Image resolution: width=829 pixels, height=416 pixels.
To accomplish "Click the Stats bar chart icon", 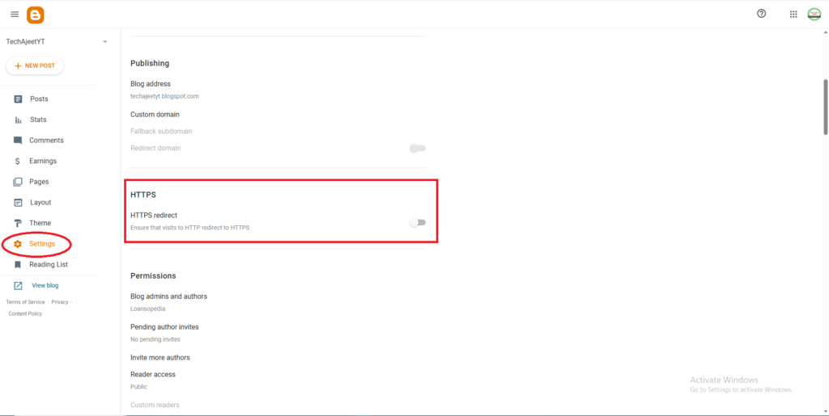I will [18, 120].
